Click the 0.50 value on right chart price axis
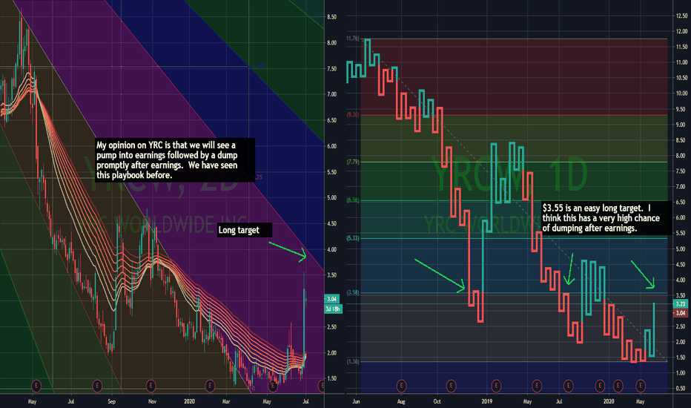The width and height of the screenshot is (691, 408). pyautogui.click(x=681, y=389)
